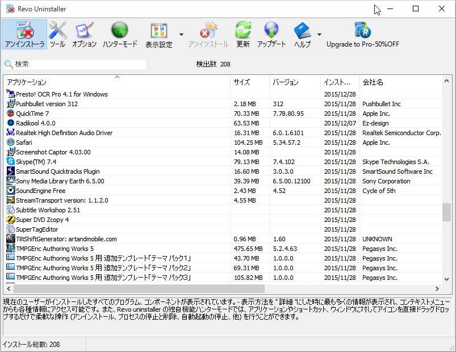Click the インストール総数: 208 status text

(31, 345)
